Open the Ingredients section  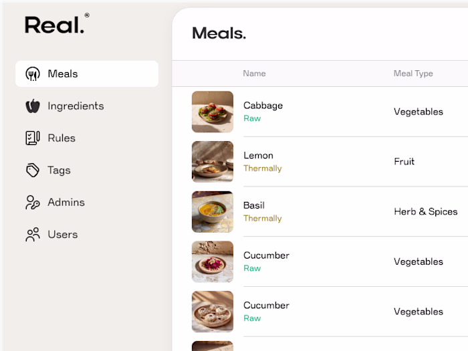76,106
